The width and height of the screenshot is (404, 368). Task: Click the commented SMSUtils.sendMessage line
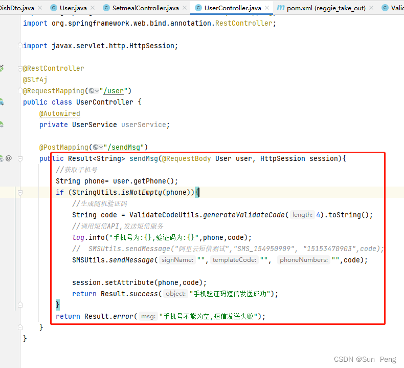pyautogui.click(x=228, y=249)
